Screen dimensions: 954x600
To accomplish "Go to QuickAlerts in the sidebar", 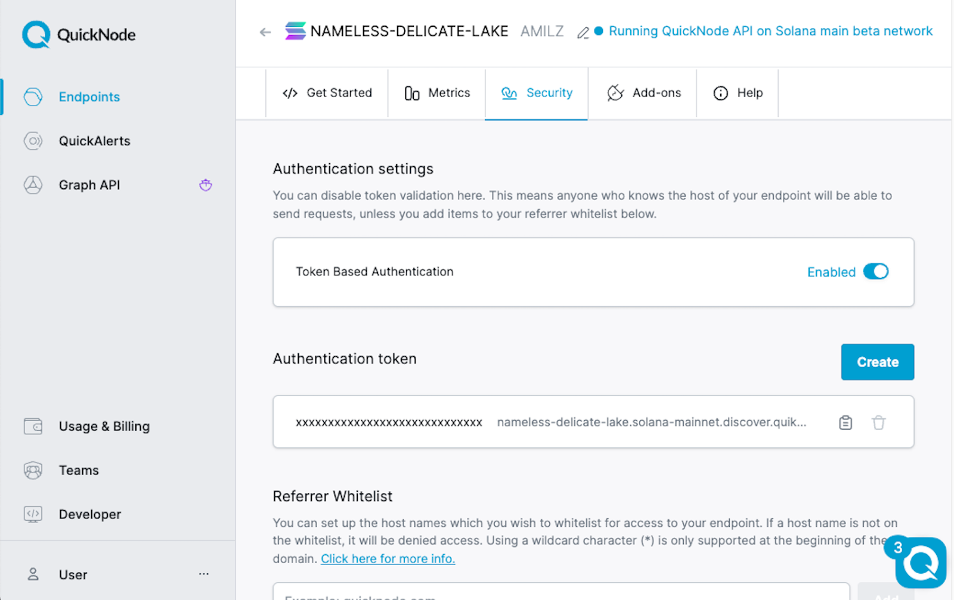I will tap(94, 141).
